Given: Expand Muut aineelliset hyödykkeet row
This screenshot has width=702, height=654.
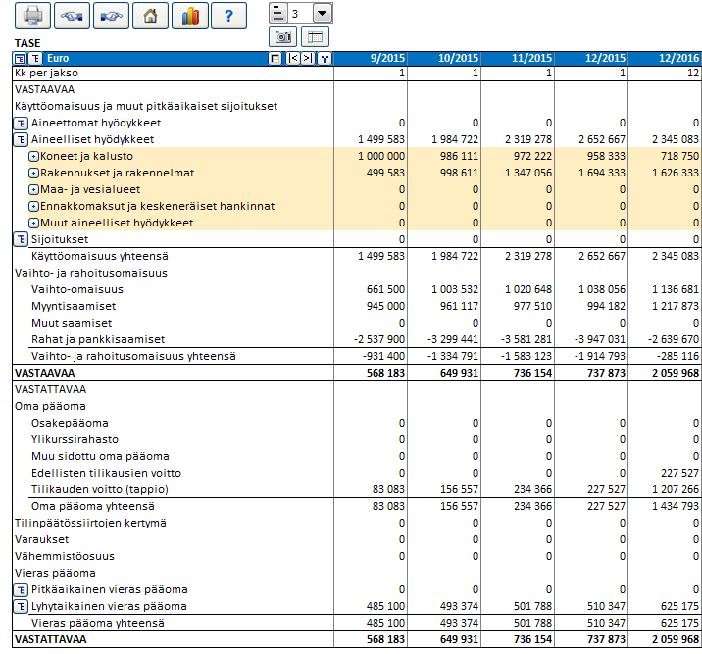Looking at the screenshot, I should (33, 223).
